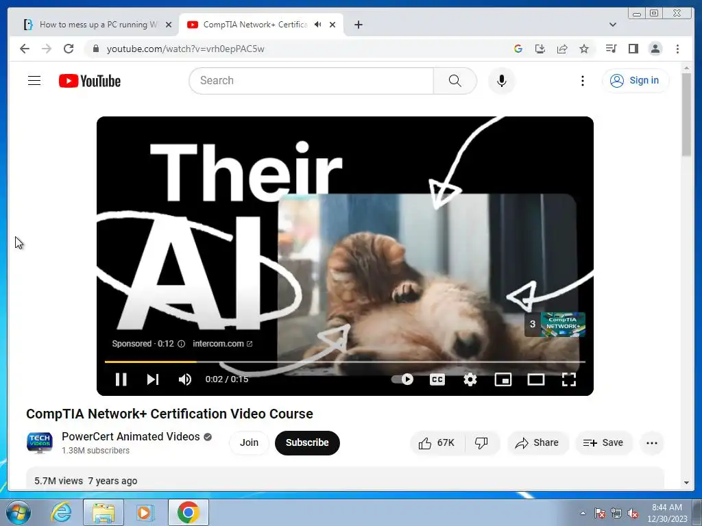
Task: Reload the current page
Action: click(x=69, y=49)
